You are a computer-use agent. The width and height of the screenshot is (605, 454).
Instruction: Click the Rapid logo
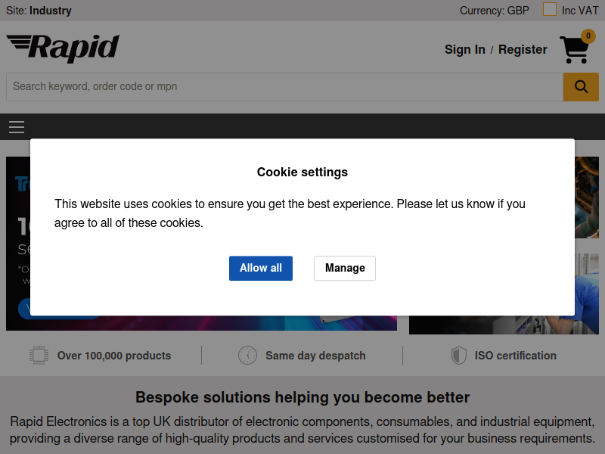[64, 48]
